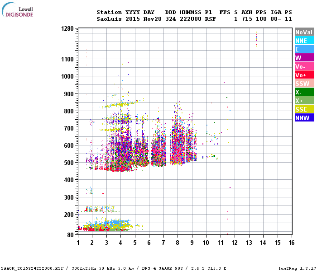Click the year value 2015
Screen dimensions: 317x271
[133, 19]
